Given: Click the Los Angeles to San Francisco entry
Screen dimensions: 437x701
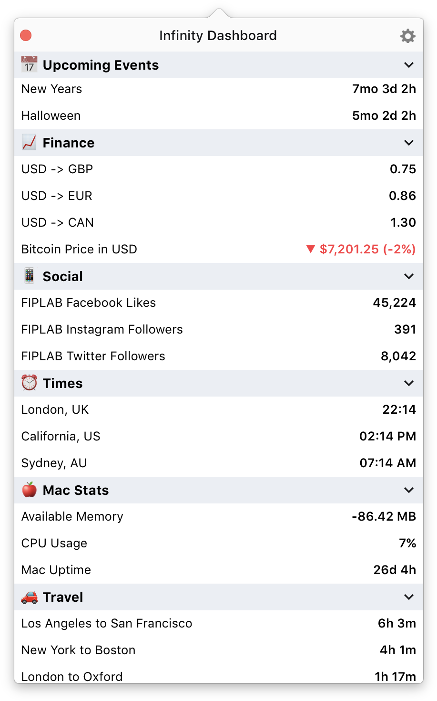Looking at the screenshot, I should pos(218,623).
